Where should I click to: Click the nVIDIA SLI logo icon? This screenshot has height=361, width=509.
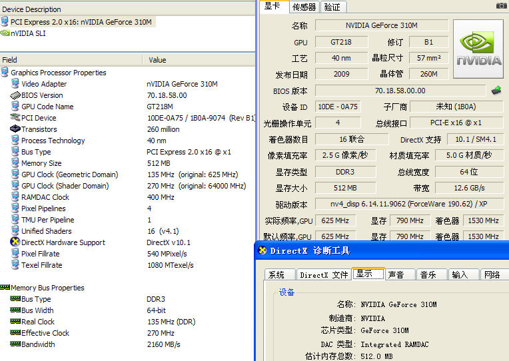tap(5, 33)
